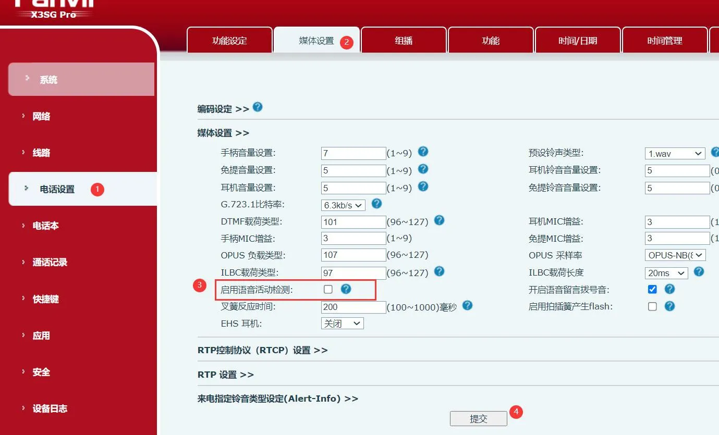Change EHS 耳机 selection

tap(342, 323)
